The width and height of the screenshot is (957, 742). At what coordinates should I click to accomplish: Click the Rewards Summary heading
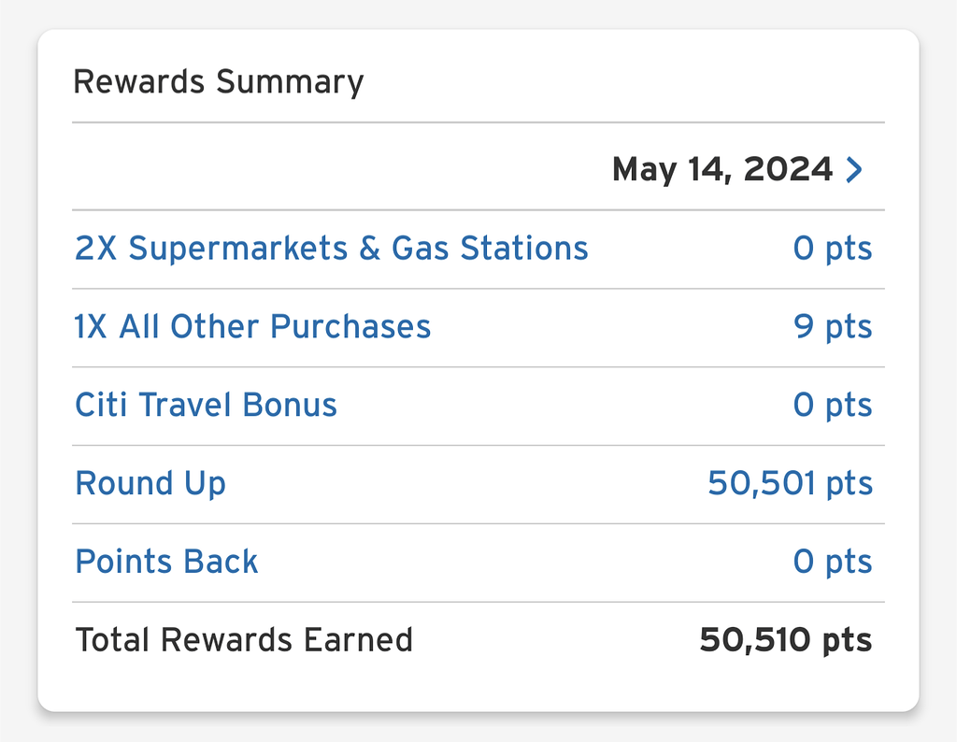218,82
